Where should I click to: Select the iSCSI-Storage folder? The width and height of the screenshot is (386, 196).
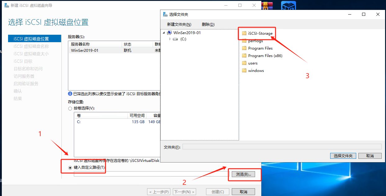pos(257,33)
